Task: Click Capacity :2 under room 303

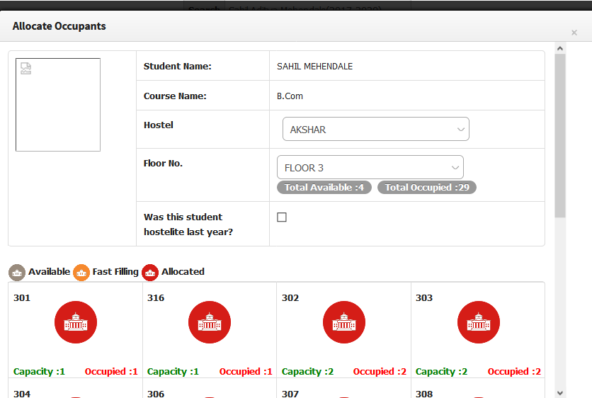Action: pos(441,372)
